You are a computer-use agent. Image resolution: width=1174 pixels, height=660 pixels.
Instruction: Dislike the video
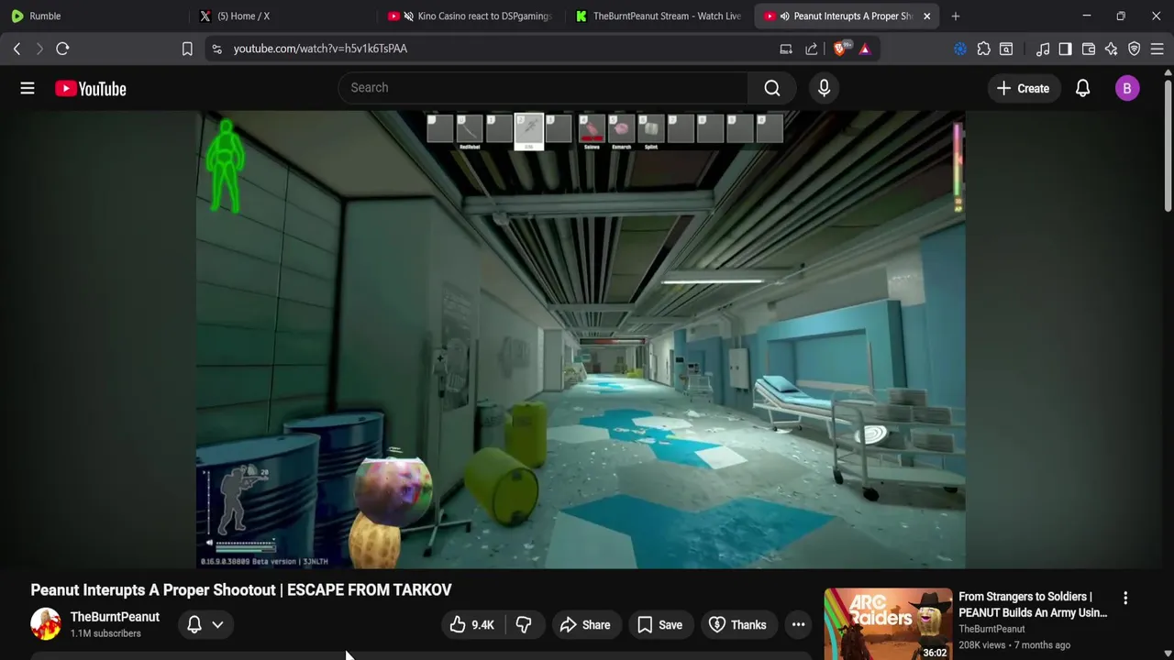(x=524, y=625)
